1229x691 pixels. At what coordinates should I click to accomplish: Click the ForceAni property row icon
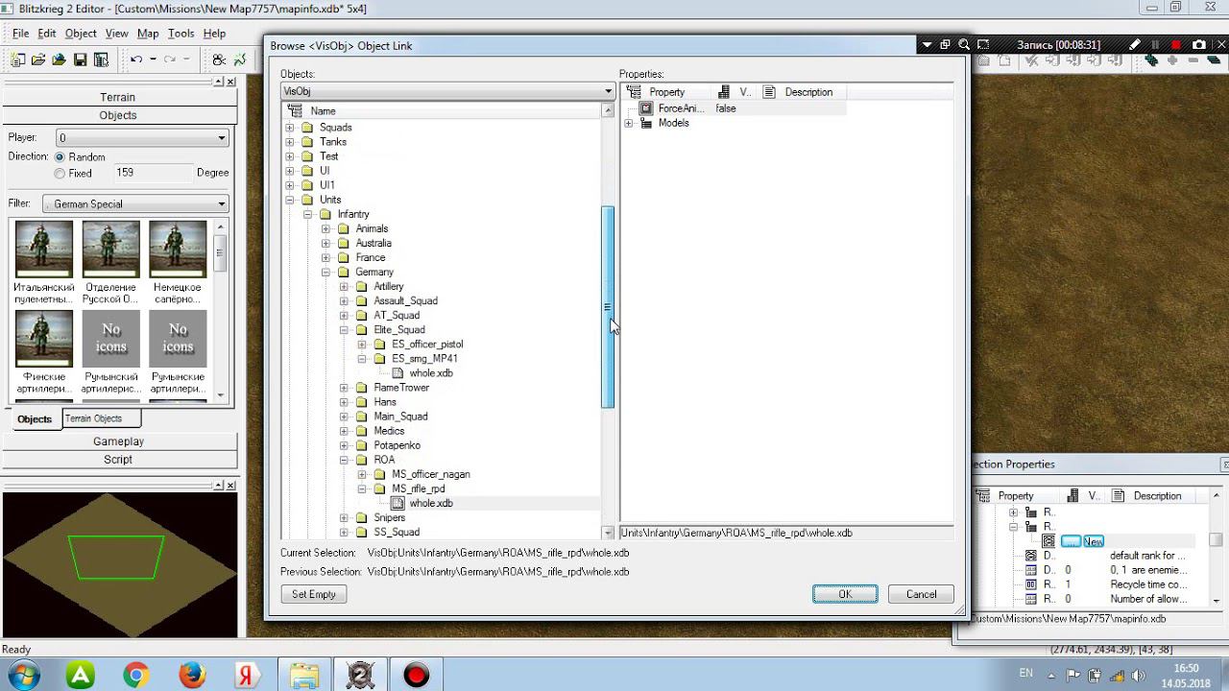(646, 108)
